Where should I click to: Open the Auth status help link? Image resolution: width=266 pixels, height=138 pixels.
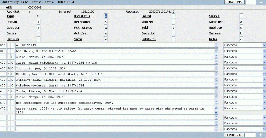(83, 28)
